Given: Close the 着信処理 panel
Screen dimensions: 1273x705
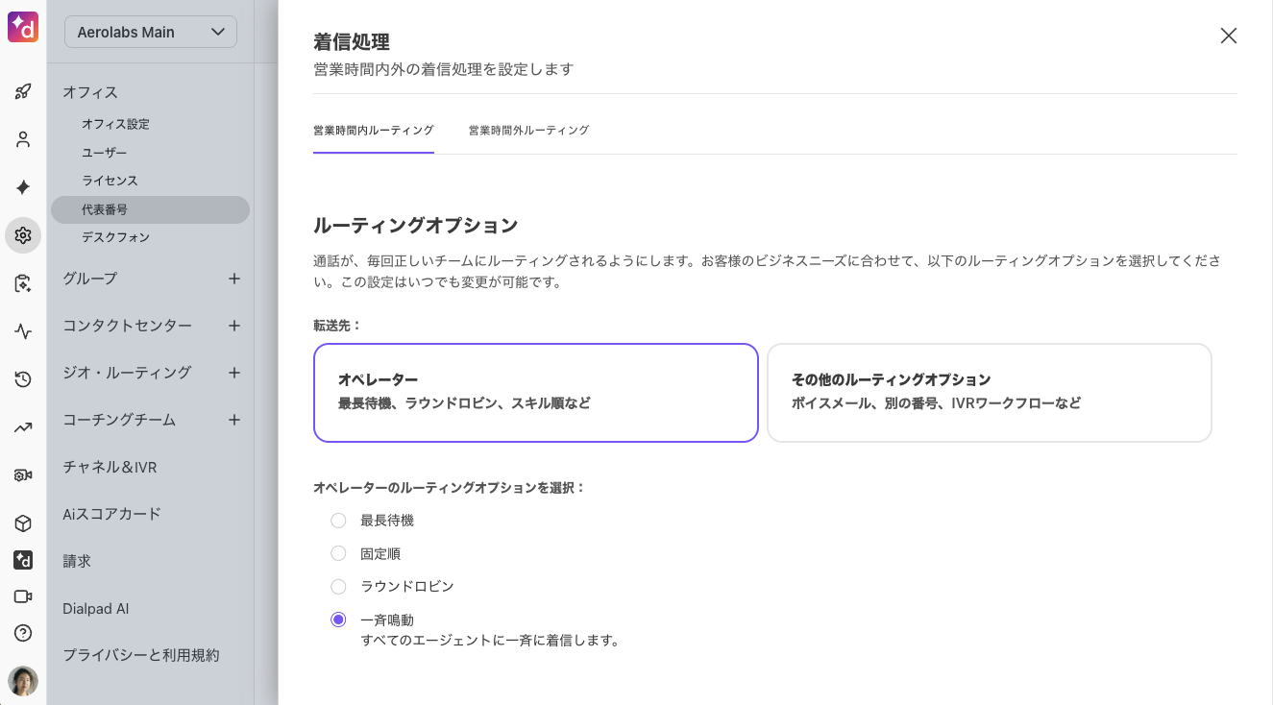Looking at the screenshot, I should coord(1228,36).
